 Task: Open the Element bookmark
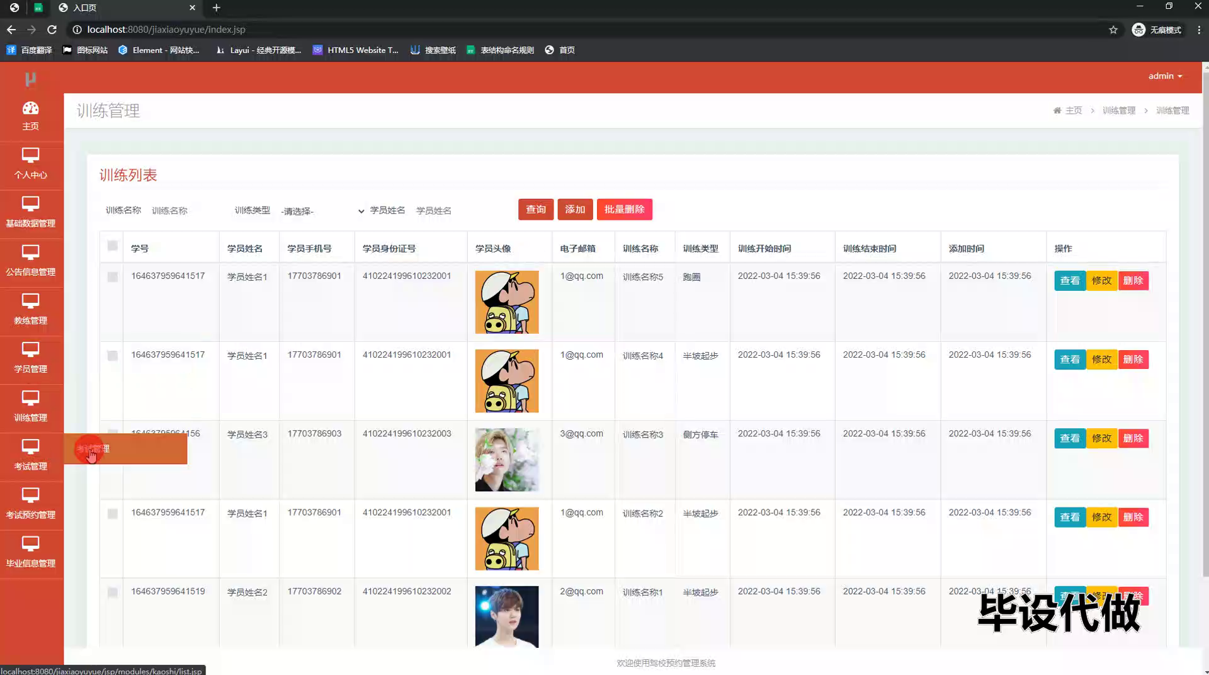(x=159, y=50)
